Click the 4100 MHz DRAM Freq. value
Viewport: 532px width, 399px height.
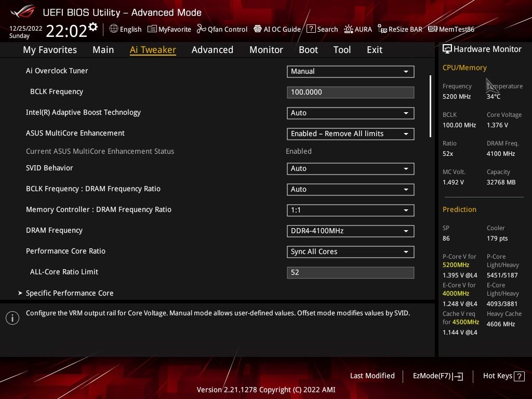[501, 154]
